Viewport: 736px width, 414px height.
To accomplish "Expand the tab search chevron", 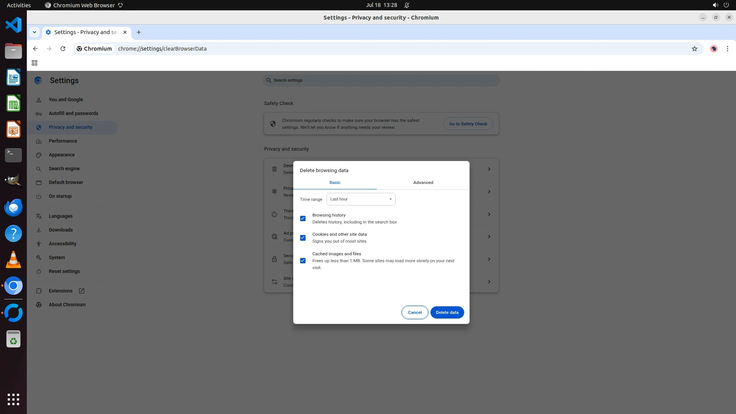I will point(34,32).
